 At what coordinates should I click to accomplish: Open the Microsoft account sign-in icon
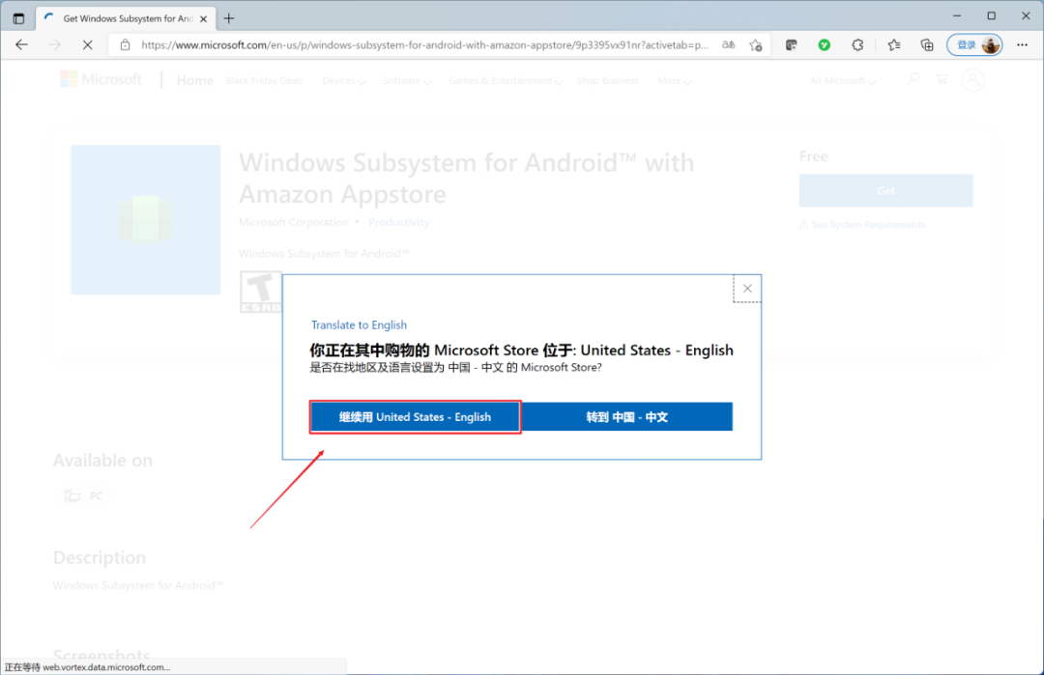[x=972, y=80]
